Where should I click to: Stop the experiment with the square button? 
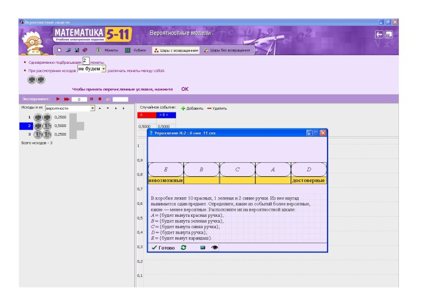click(x=99, y=99)
